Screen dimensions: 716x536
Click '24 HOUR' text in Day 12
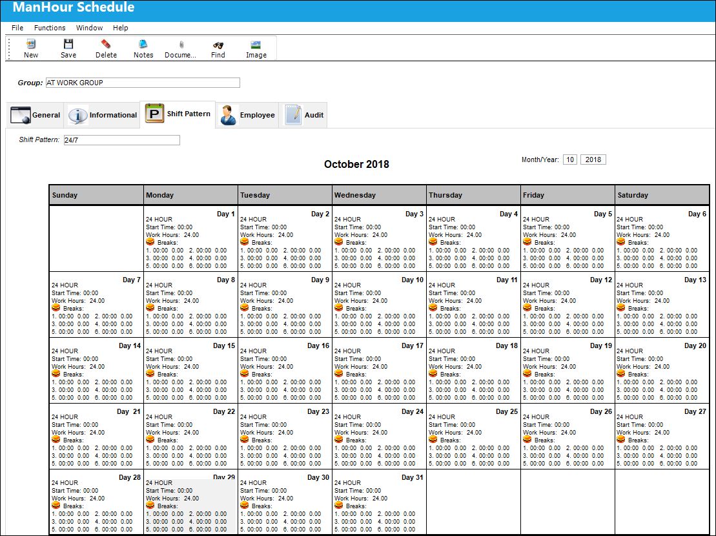(536, 285)
